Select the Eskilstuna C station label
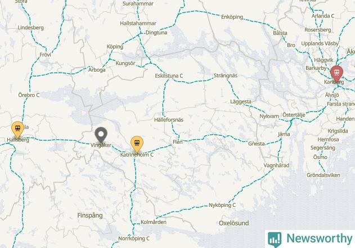Screen dimensions: 355x248 (x=169, y=76)
